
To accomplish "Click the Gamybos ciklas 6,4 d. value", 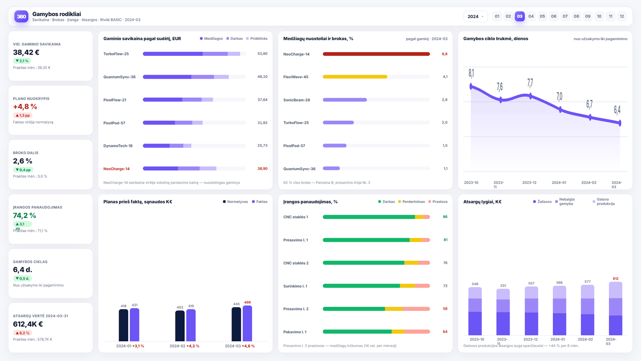I will coord(22,270).
